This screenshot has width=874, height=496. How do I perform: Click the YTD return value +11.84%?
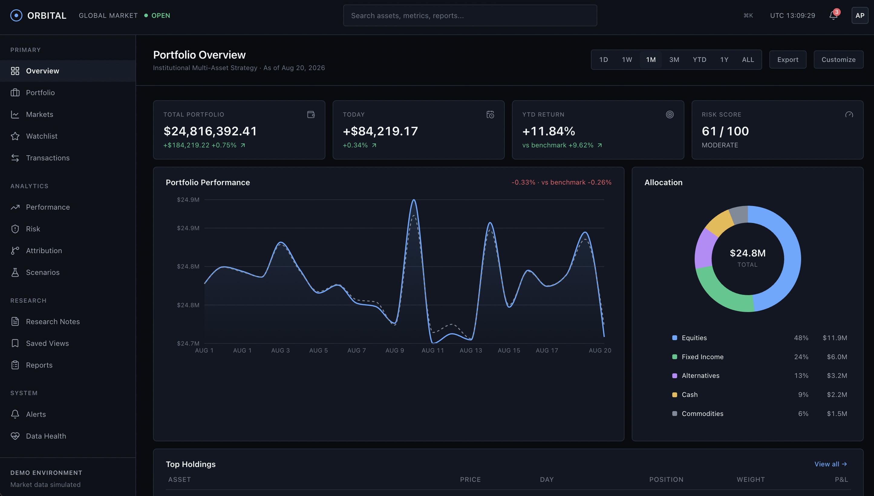coord(549,131)
